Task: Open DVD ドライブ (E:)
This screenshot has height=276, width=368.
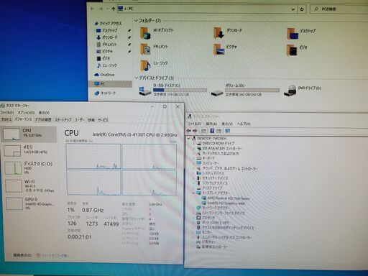Action: click(x=303, y=91)
